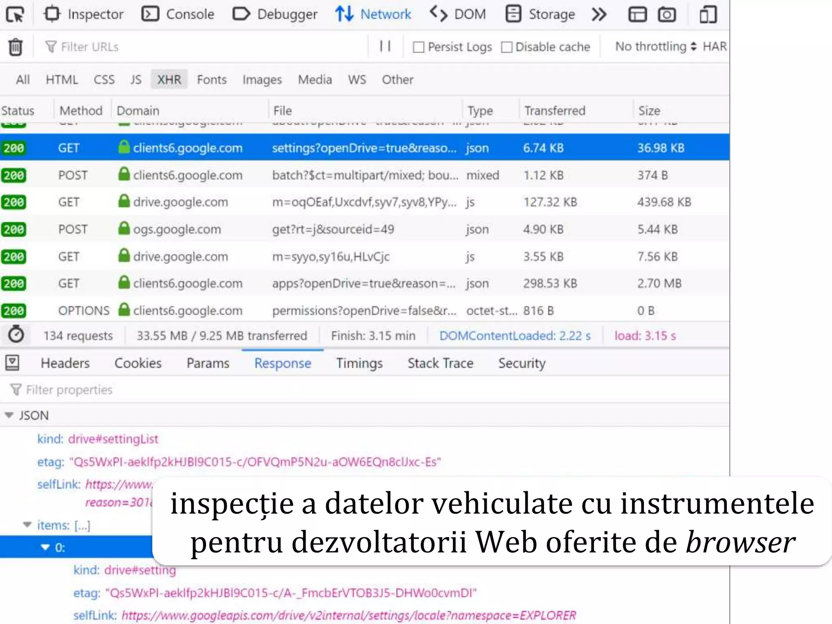Sort by Size column header

point(681,110)
